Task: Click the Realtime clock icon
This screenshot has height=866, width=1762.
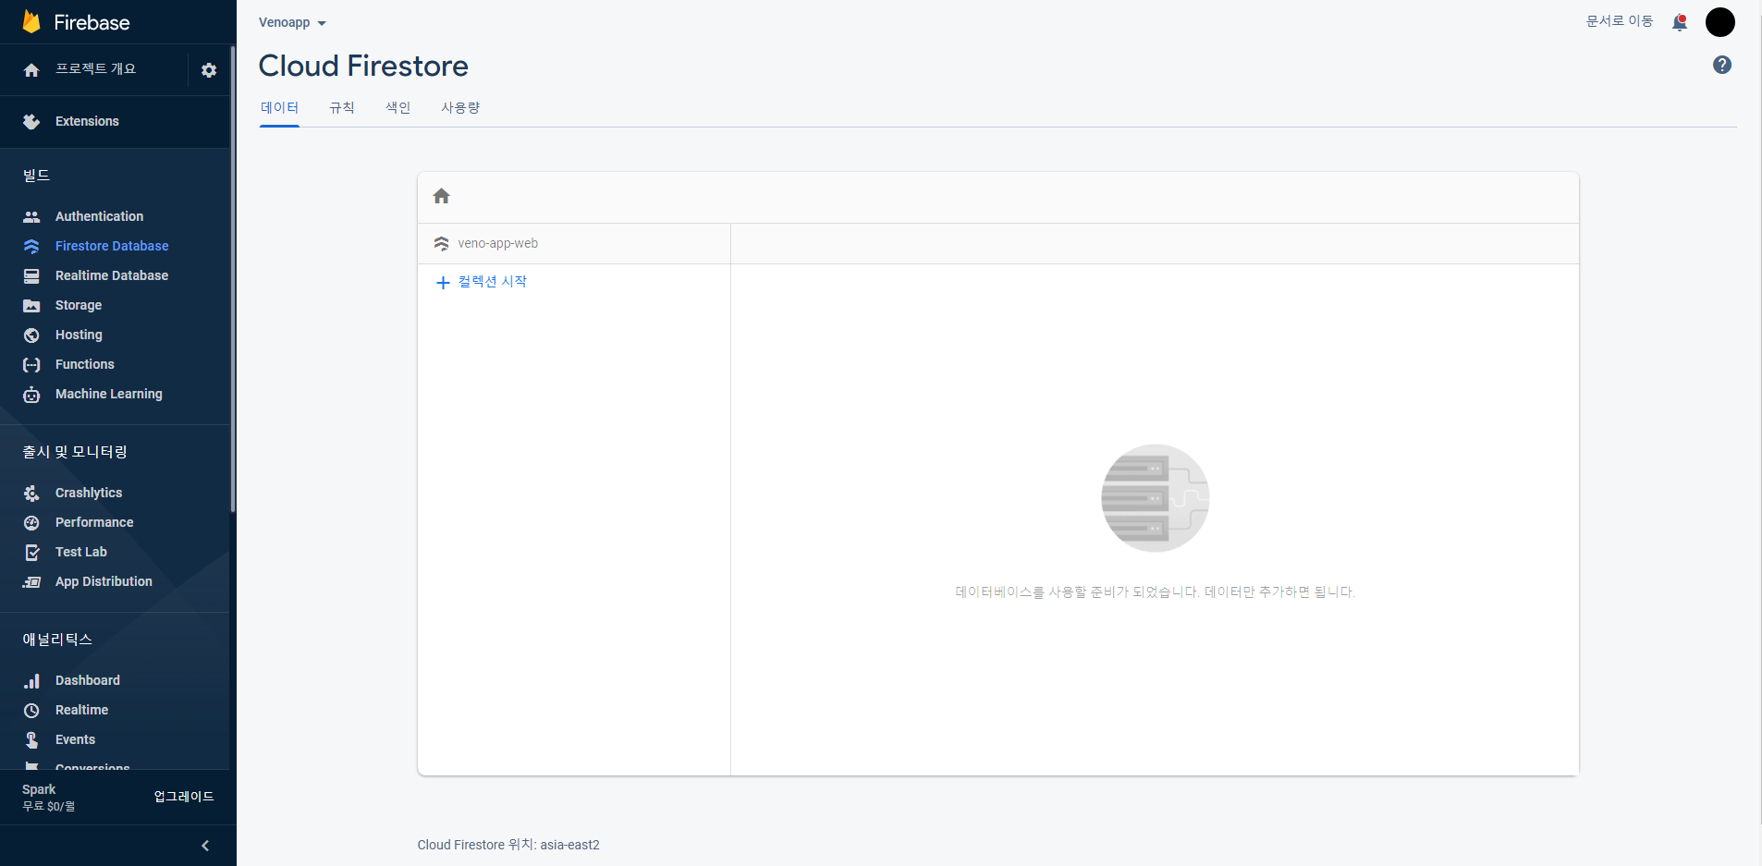Action: (x=31, y=711)
